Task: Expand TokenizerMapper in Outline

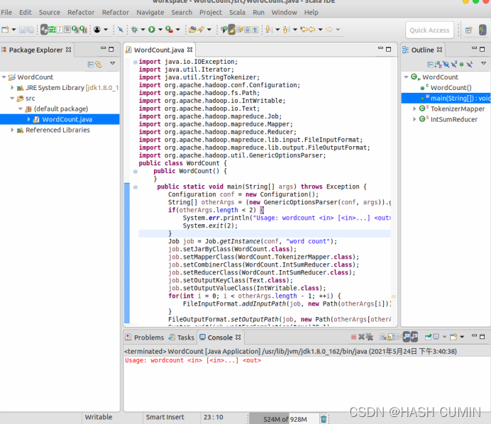Action: tap(414, 109)
